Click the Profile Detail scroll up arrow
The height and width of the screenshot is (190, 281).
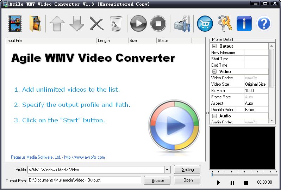point(271,46)
